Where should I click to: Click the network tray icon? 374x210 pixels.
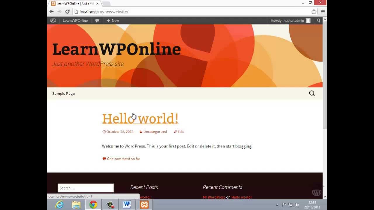coord(290,205)
